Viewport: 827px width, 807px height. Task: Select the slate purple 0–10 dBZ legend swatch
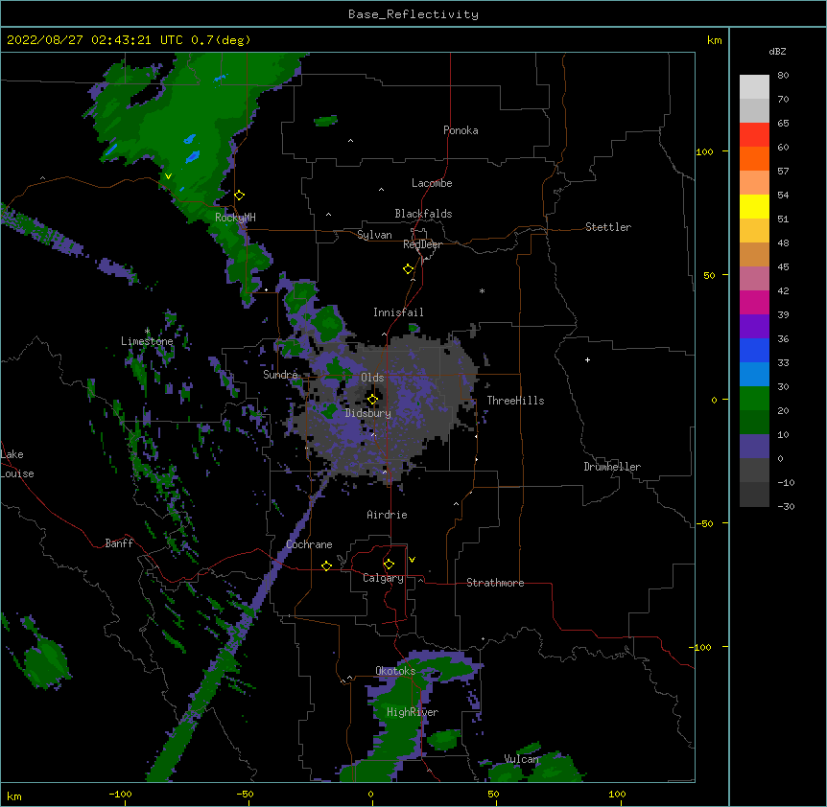pos(754,447)
